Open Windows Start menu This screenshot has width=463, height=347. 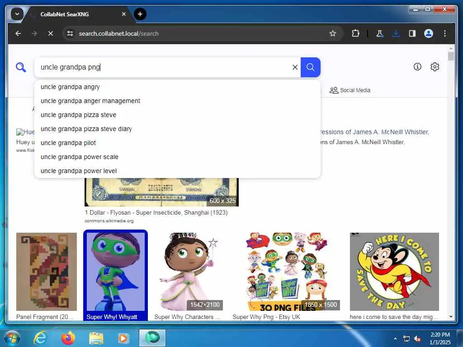coord(12,338)
